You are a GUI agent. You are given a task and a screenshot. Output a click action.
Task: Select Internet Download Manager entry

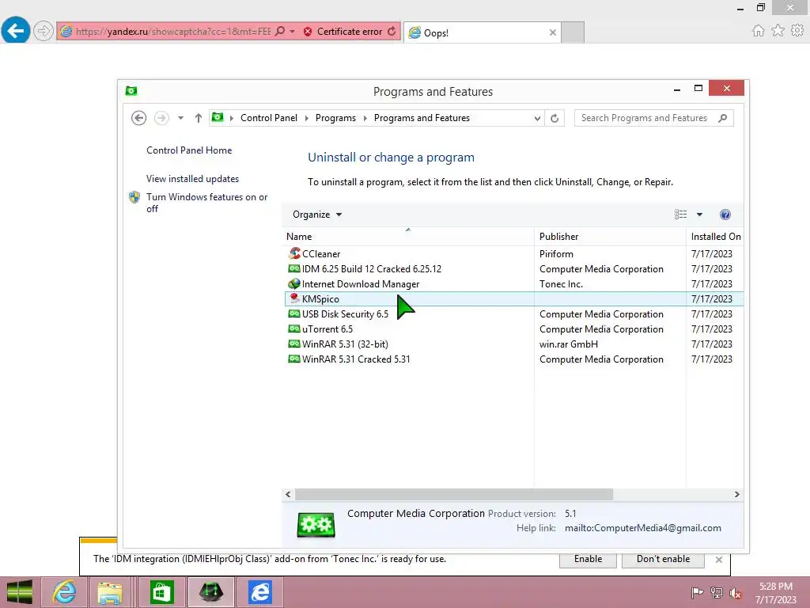tap(514, 284)
